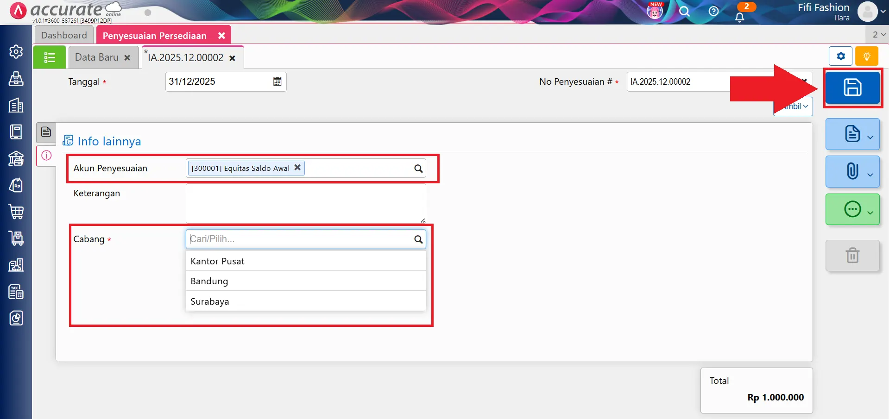Switch to the Dashboard tab
Screen dimensions: 889x419
click(x=63, y=34)
